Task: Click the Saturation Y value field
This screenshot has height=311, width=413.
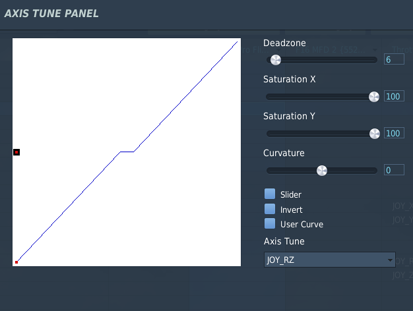Action: tap(394, 133)
